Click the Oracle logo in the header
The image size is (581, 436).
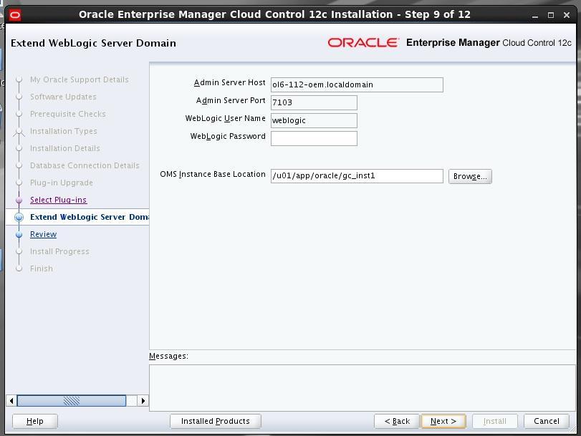[363, 43]
